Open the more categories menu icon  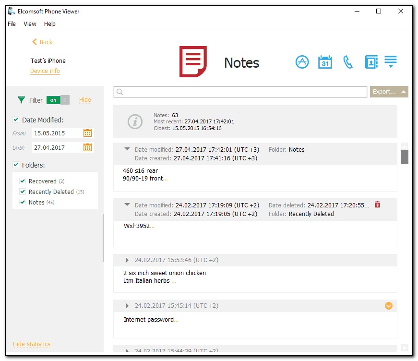pos(391,62)
